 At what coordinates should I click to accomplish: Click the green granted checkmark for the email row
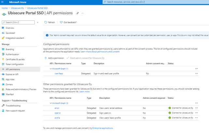pos(170,108)
